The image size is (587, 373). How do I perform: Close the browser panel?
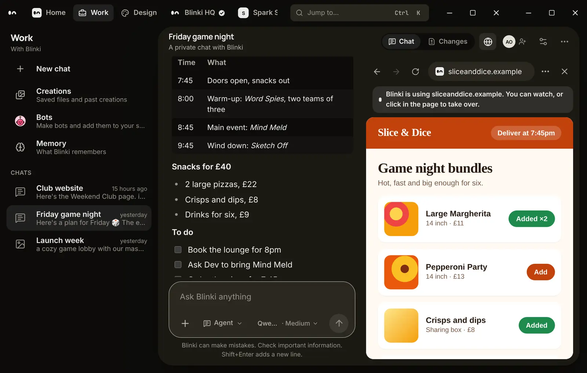tap(565, 71)
